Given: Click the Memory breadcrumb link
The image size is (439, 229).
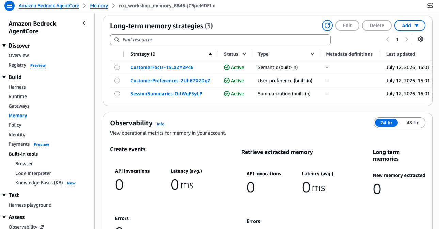Looking at the screenshot, I should [99, 6].
